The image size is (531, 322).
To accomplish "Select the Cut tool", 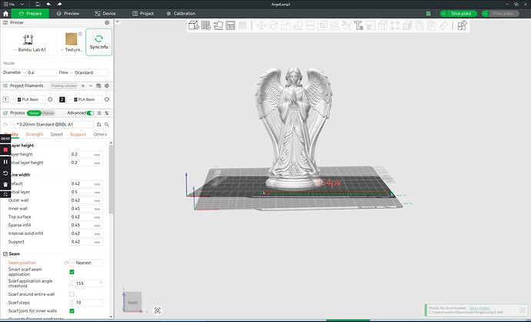I will click(310, 25).
